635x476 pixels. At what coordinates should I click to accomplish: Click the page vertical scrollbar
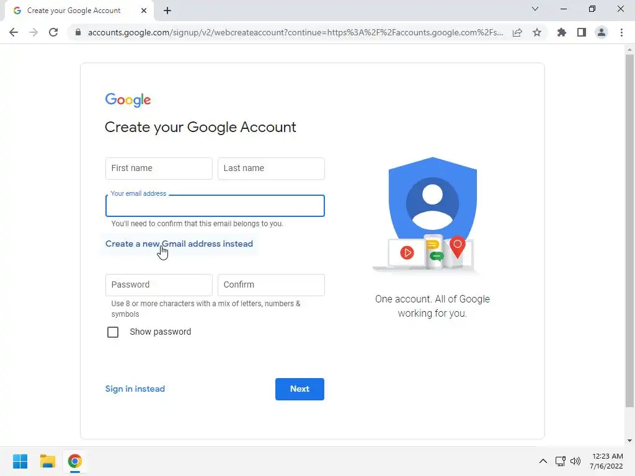[x=629, y=231]
